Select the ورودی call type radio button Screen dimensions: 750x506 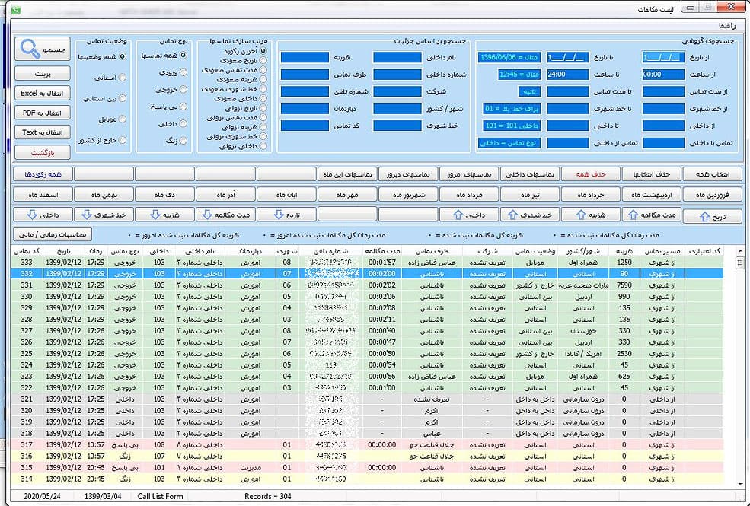click(183, 72)
